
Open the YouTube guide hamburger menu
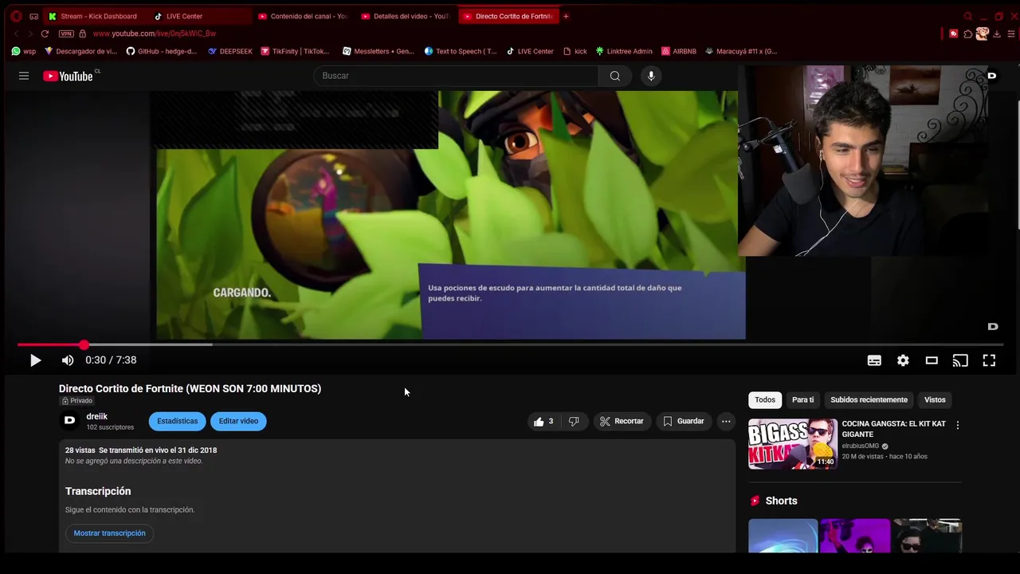tap(24, 76)
